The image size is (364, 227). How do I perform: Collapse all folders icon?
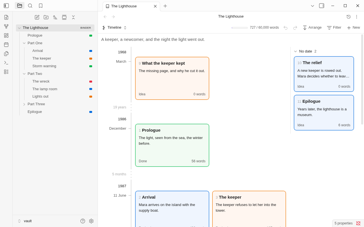pyautogui.click(x=73, y=17)
